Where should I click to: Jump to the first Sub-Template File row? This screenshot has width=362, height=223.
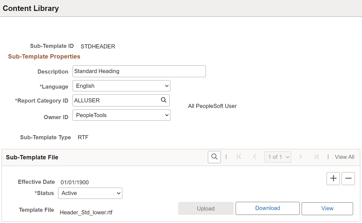coord(239,157)
